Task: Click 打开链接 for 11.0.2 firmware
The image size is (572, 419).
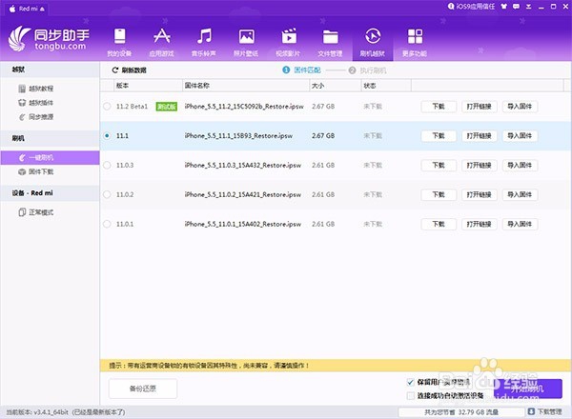Action: pyautogui.click(x=479, y=194)
